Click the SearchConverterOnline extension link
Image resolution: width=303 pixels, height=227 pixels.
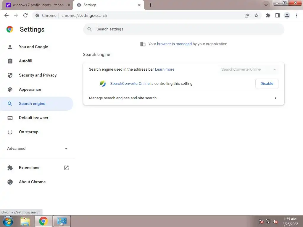click(x=130, y=84)
